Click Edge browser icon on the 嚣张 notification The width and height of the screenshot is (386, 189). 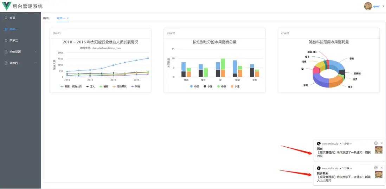coord(319,143)
